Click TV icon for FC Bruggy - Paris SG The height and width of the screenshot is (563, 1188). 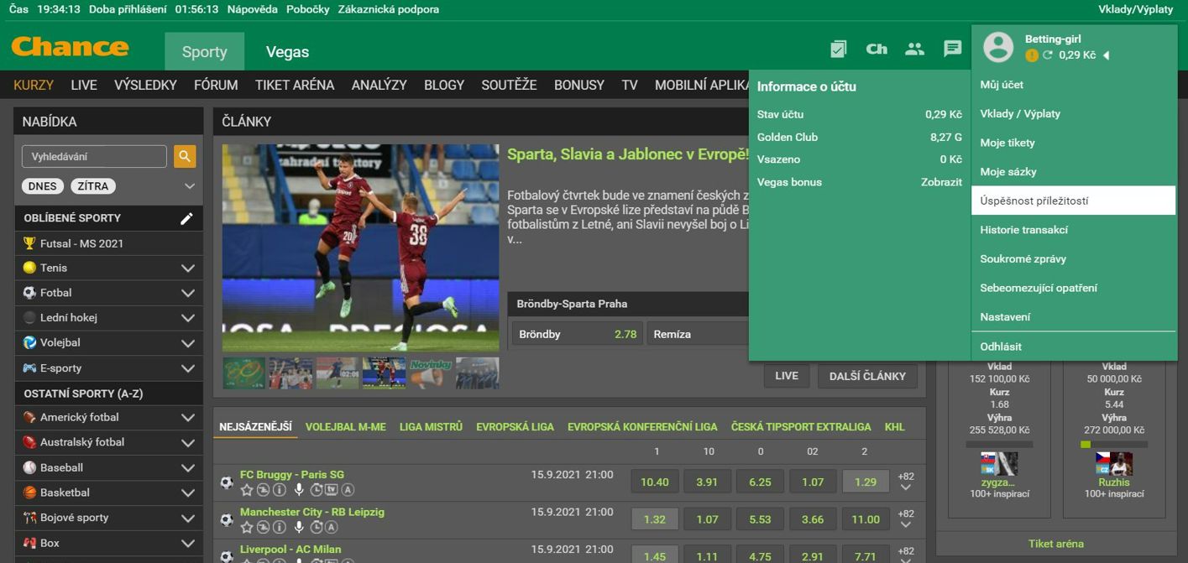332,489
